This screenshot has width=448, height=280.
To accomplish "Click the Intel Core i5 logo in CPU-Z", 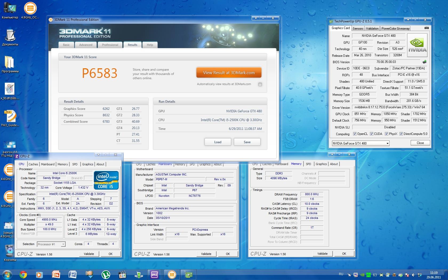I will pyautogui.click(x=106, y=180).
